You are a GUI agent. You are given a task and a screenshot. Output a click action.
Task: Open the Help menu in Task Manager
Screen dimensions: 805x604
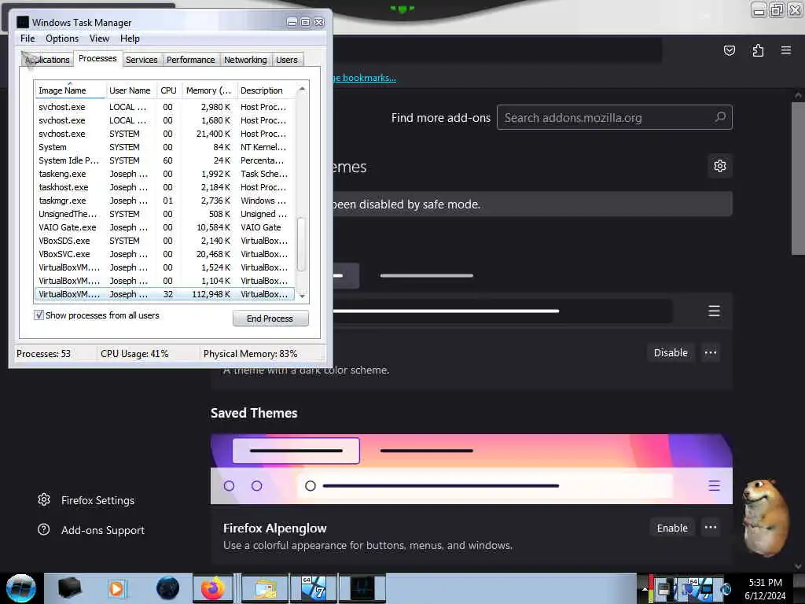point(130,39)
